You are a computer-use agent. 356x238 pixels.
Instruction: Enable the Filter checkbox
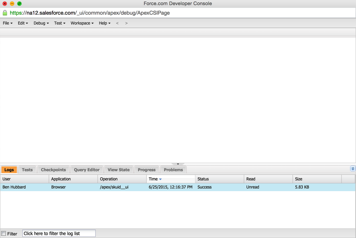coord(4,233)
